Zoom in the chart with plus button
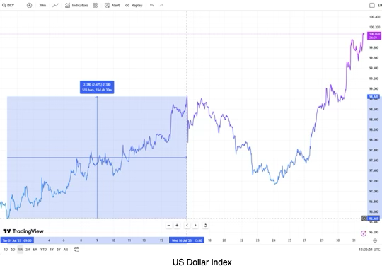This screenshot has height=273, width=382. (177, 226)
